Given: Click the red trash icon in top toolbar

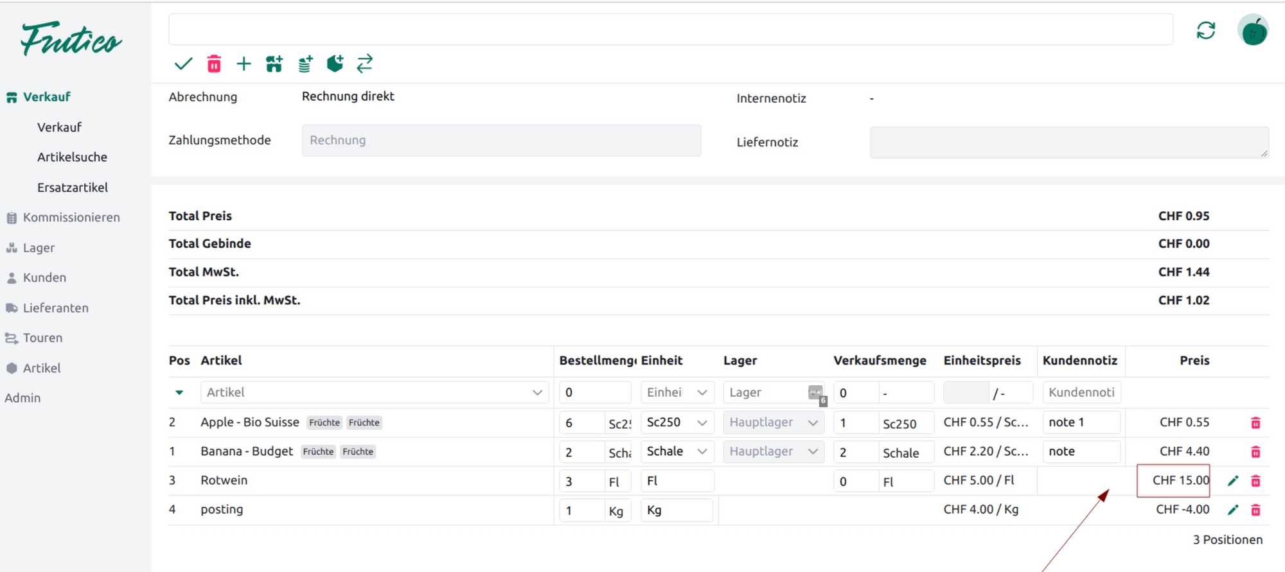Looking at the screenshot, I should [x=214, y=64].
